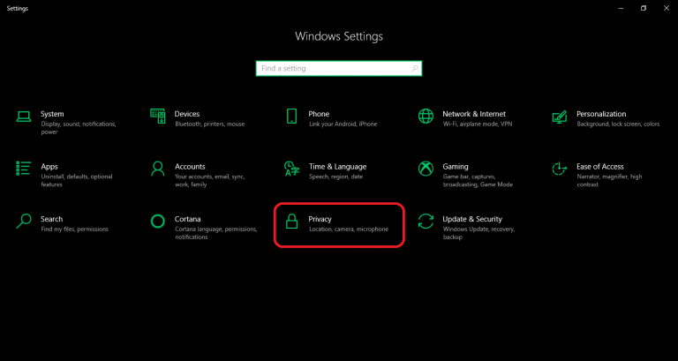This screenshot has height=361, width=678.
Task: Click the Apps list icon
Action: click(24, 169)
